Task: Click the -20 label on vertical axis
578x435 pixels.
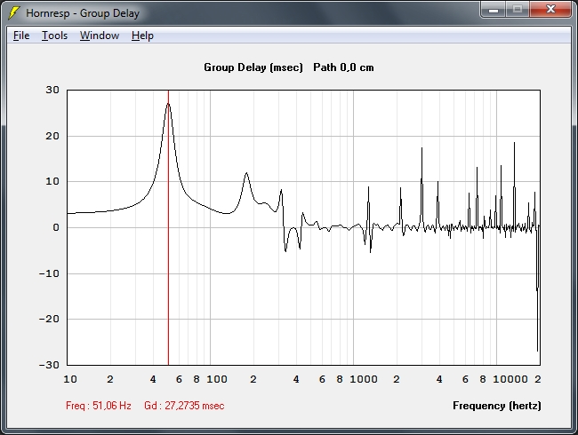Action: (49, 319)
